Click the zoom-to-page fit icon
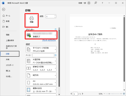 pyautogui.click(x=124, y=94)
